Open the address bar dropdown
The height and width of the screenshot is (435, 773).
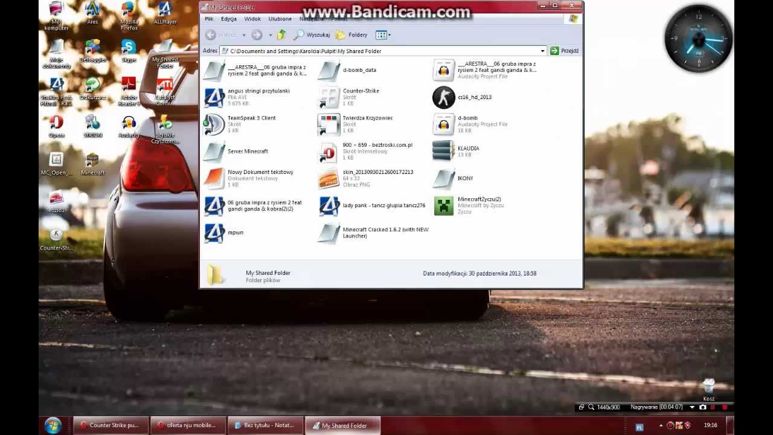coord(542,51)
